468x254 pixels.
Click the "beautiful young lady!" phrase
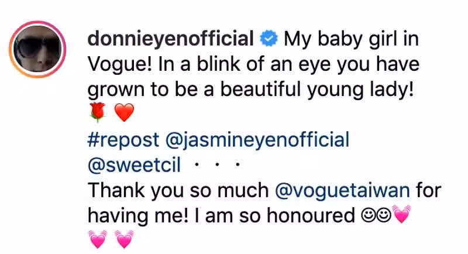[x=317, y=90]
